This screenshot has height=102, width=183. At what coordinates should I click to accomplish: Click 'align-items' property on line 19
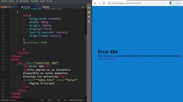point(38,36)
